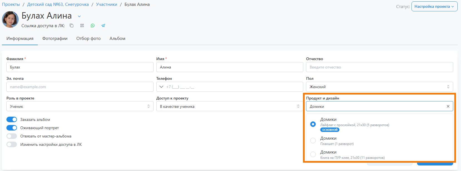
Task: Select Домики Планшет radio option
Action: pyautogui.click(x=313, y=141)
